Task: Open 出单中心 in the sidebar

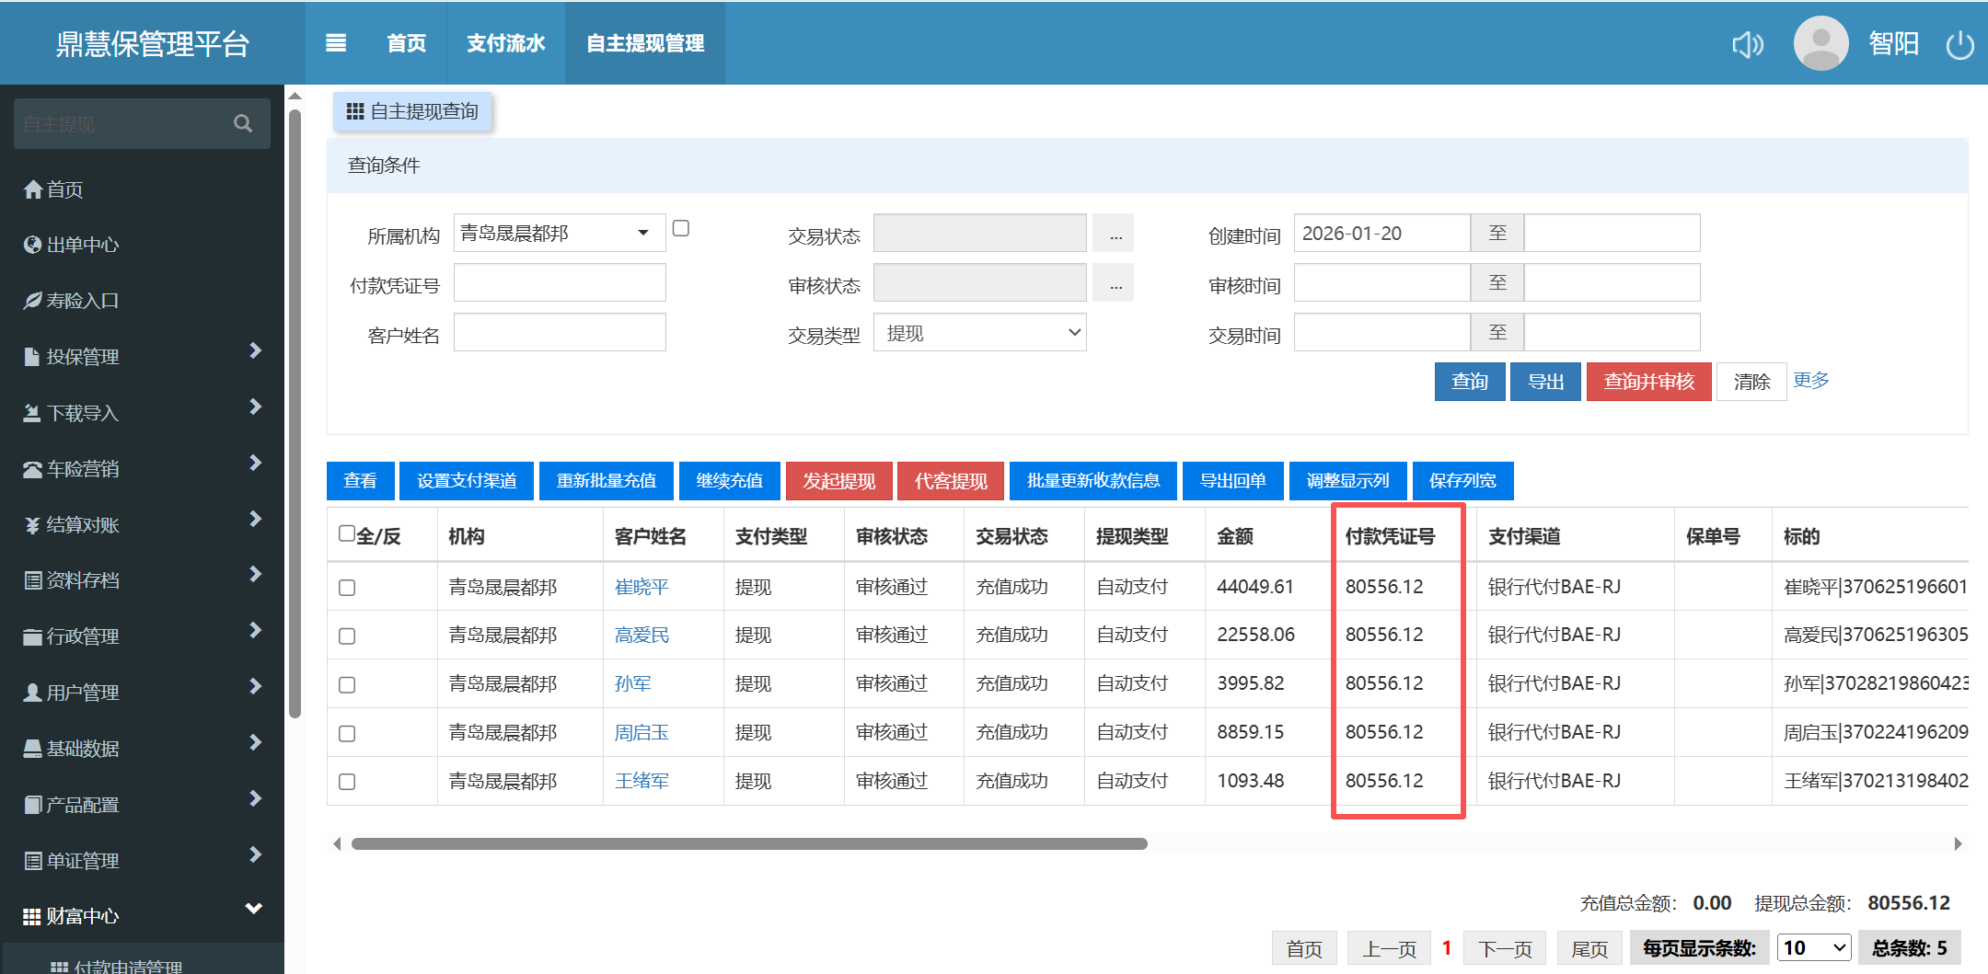Action: (x=72, y=245)
